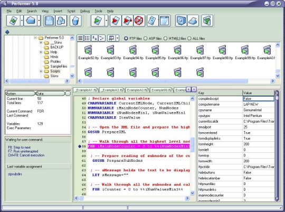285x212 pixels.
Task: Open the Edit menu
Action: 19,11
